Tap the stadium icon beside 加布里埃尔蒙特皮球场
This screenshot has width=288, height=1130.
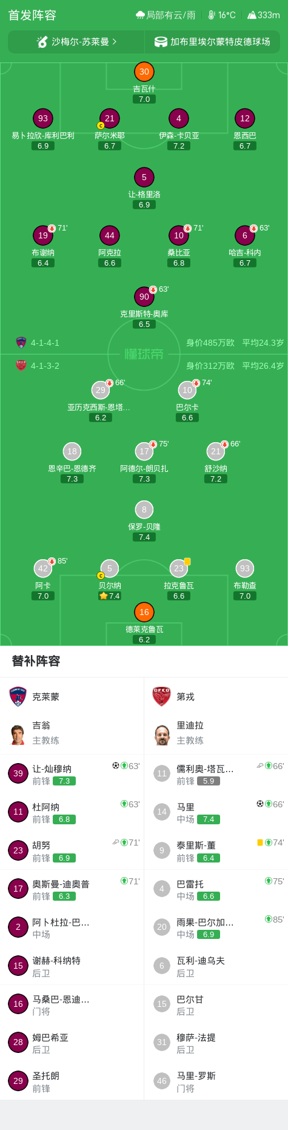161,42
